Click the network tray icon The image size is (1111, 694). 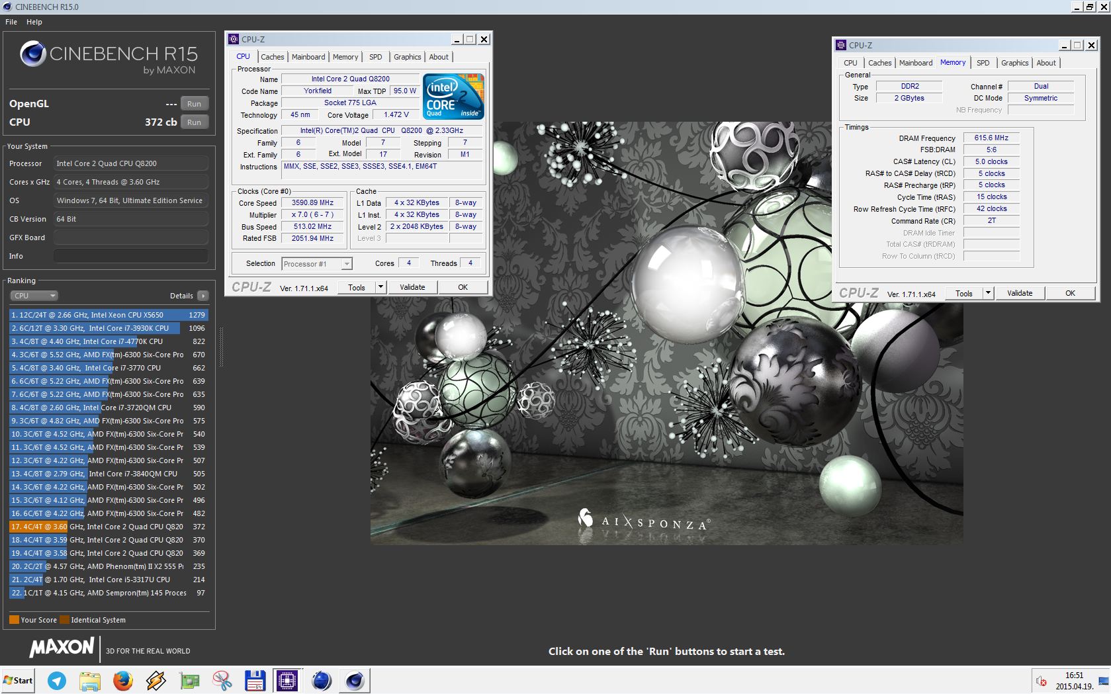(1103, 681)
